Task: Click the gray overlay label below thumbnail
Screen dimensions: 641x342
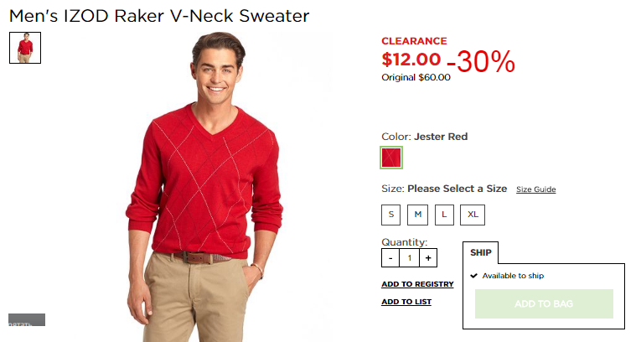Action: 27,319
